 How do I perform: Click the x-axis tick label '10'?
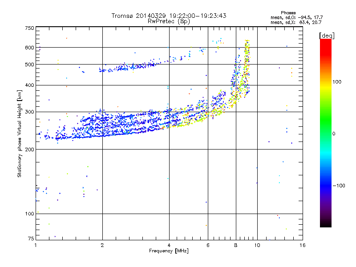tap(257, 245)
